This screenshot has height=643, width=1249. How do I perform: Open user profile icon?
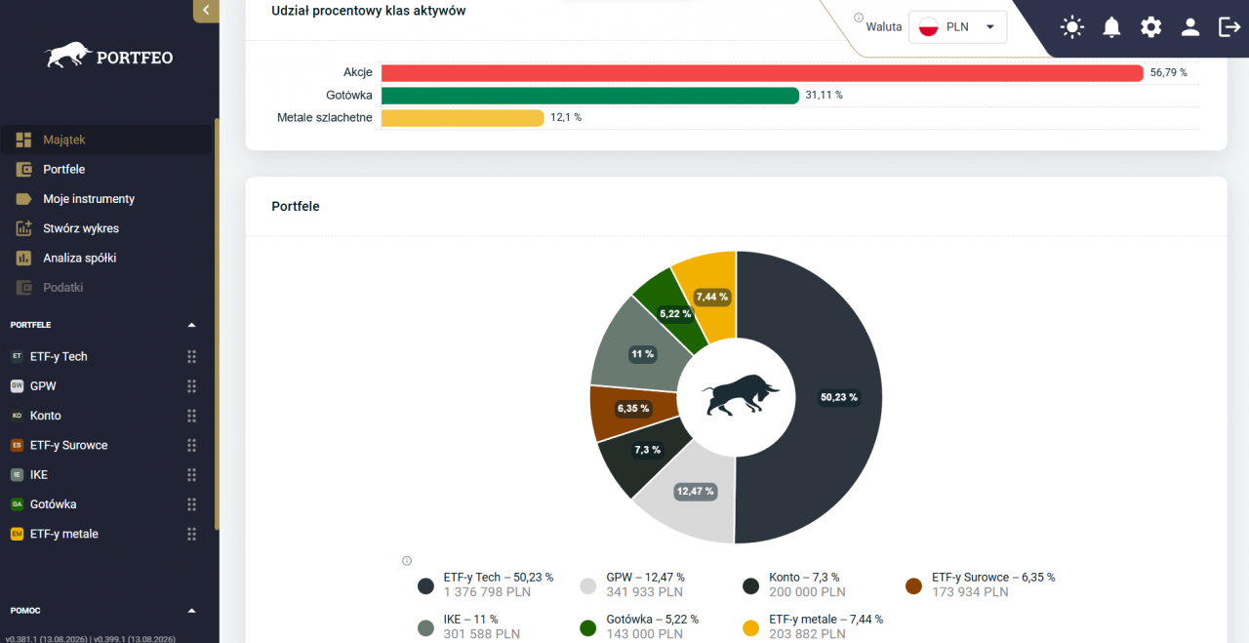coord(1190,27)
